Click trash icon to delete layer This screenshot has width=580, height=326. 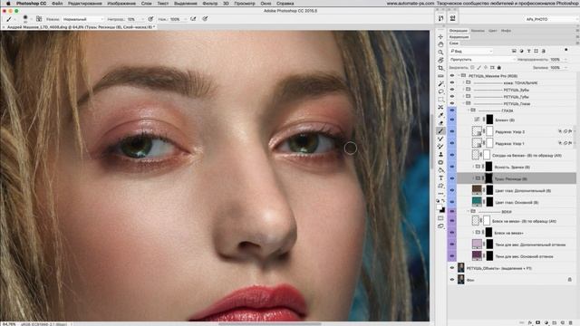coord(571,322)
